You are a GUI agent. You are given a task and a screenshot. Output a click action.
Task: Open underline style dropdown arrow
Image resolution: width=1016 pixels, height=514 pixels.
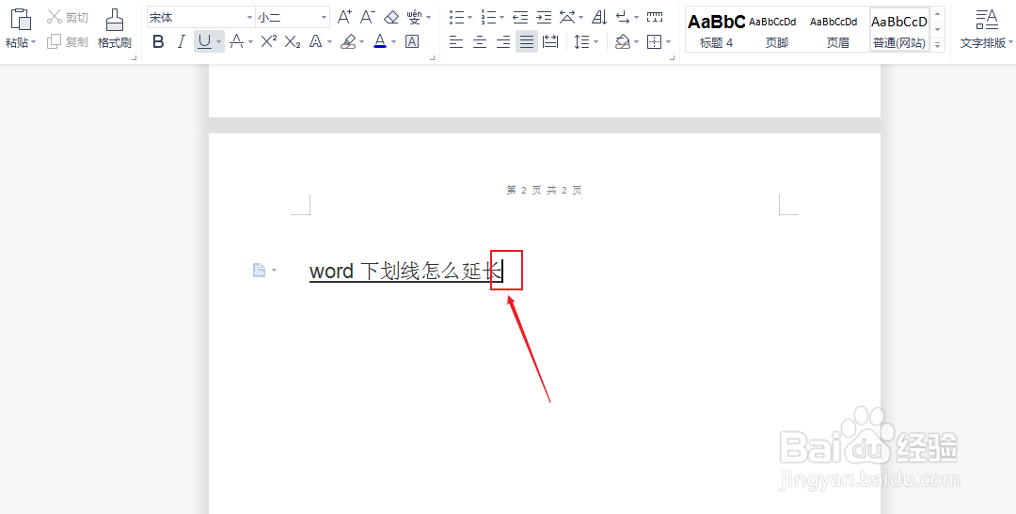(x=219, y=42)
